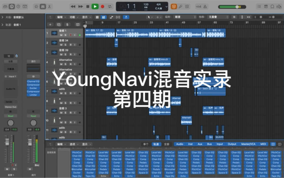Toggle the global Solo S button above tracks
The image size is (284, 178).
coord(67,24)
